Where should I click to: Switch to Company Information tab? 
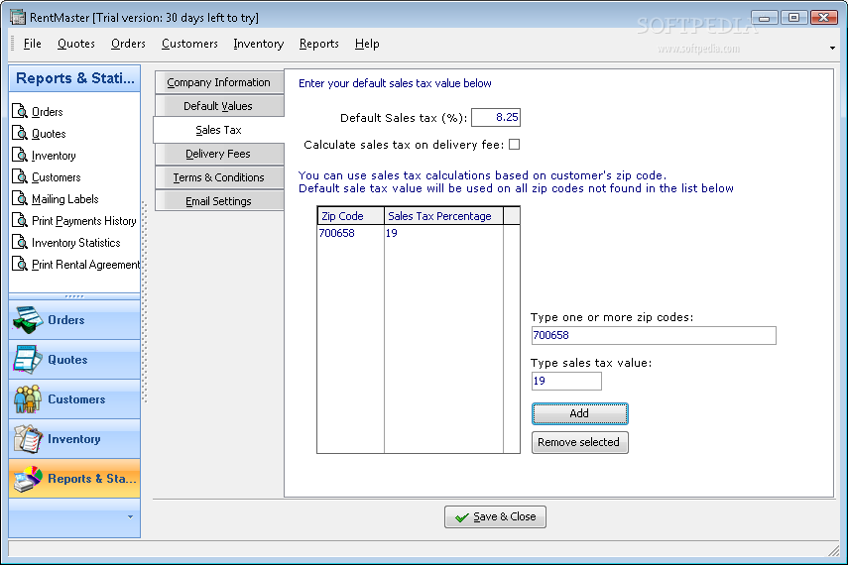(219, 82)
